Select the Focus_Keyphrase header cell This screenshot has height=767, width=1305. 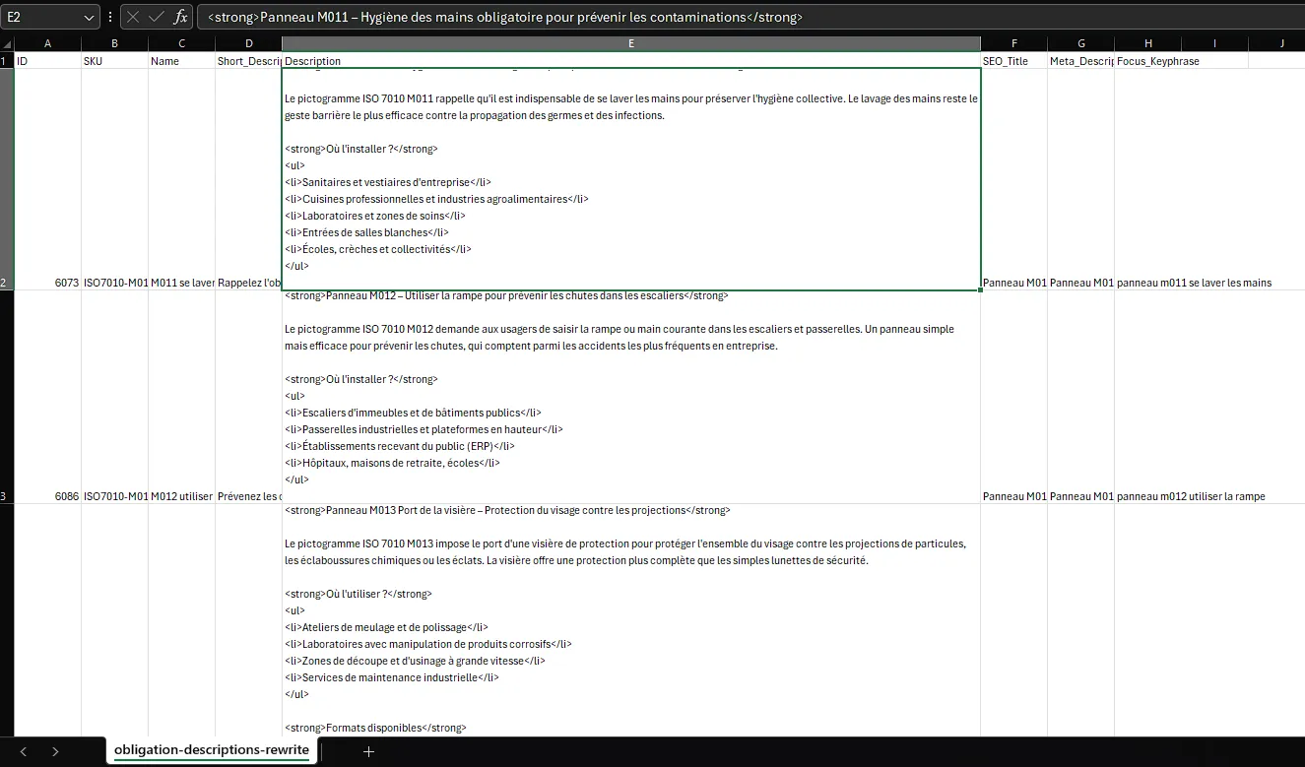[1147, 60]
